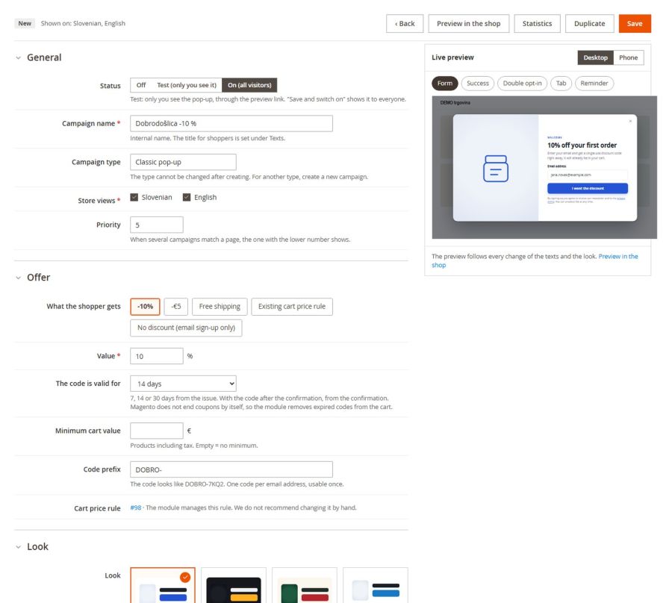Choose the white look with blue button
This screenshot has width=672, height=603.
coord(376,585)
